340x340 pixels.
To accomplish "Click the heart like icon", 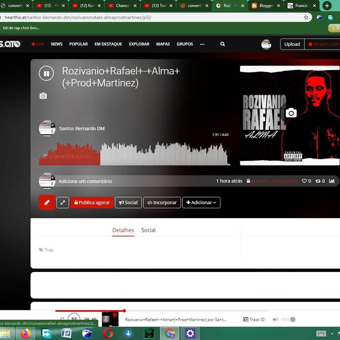I will point(304,181).
